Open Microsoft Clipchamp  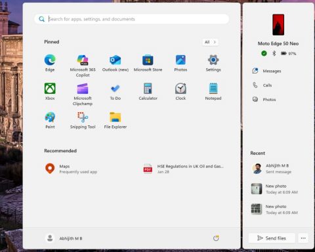point(83,94)
